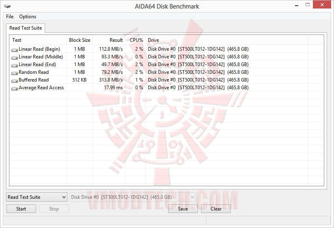Click the 49.7 MB/s result value
The height and width of the screenshot is (228, 334).
click(112, 65)
